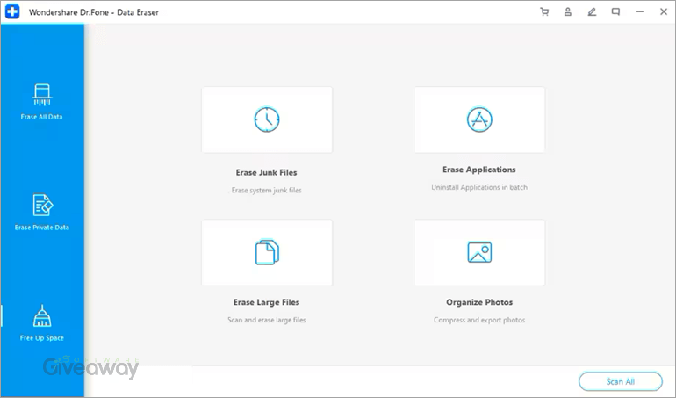Click the 'Compress and export photos' description
The image size is (676, 398).
479,320
